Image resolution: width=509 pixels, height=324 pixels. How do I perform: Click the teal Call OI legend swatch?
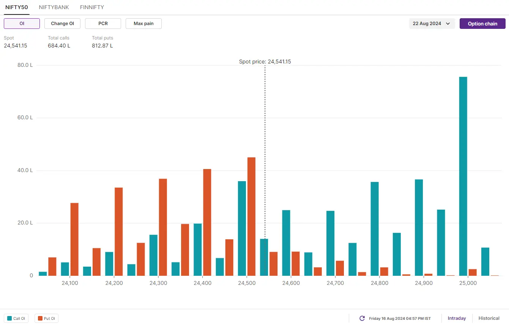pyautogui.click(x=9, y=318)
